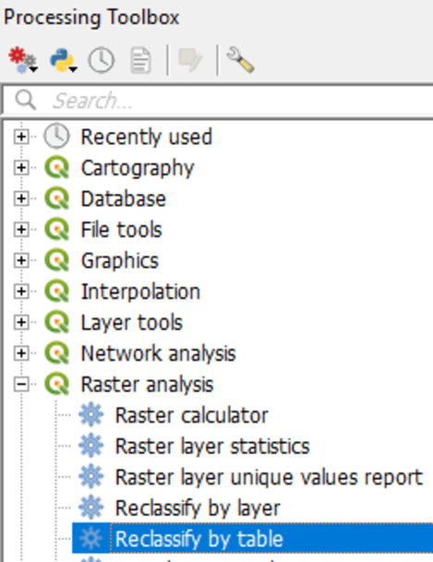This screenshot has width=433, height=562.
Task: Select the Raster layer statistics algorithm
Action: tap(212, 447)
